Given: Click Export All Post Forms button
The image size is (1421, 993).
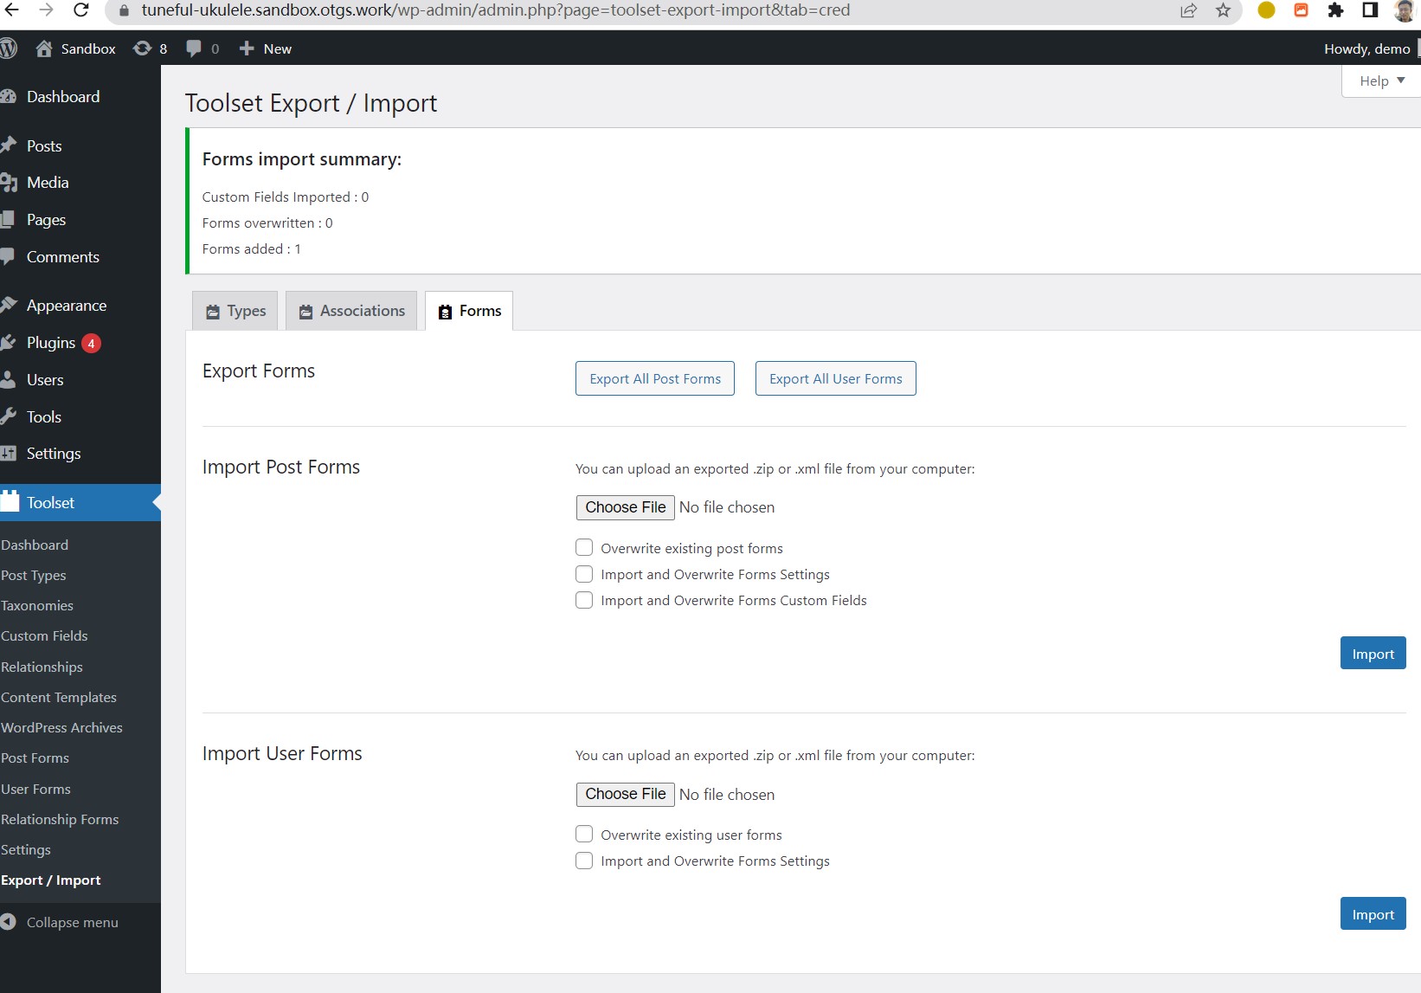Looking at the screenshot, I should point(655,378).
